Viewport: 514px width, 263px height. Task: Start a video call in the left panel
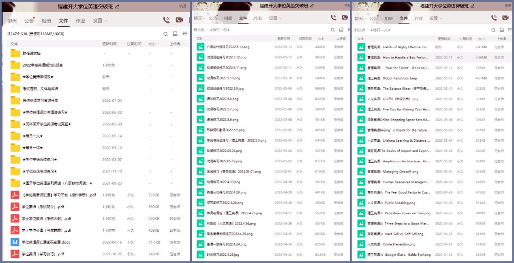179,20
